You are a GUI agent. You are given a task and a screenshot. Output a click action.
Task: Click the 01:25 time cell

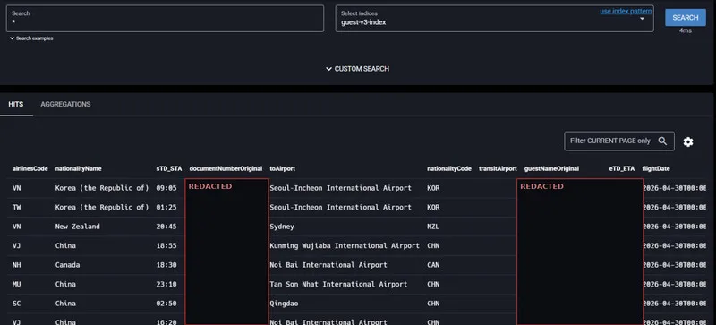tap(166, 208)
